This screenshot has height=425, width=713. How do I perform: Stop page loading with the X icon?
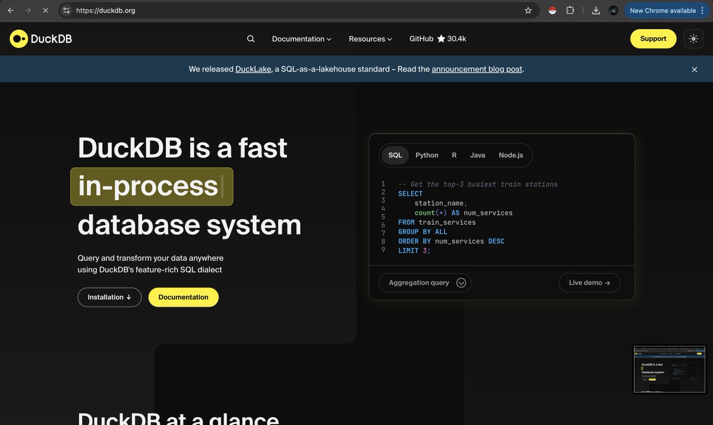click(x=45, y=10)
